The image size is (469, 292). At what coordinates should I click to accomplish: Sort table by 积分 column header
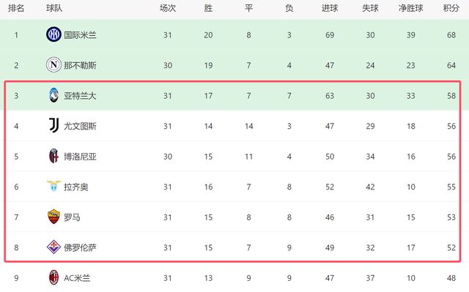(x=451, y=8)
